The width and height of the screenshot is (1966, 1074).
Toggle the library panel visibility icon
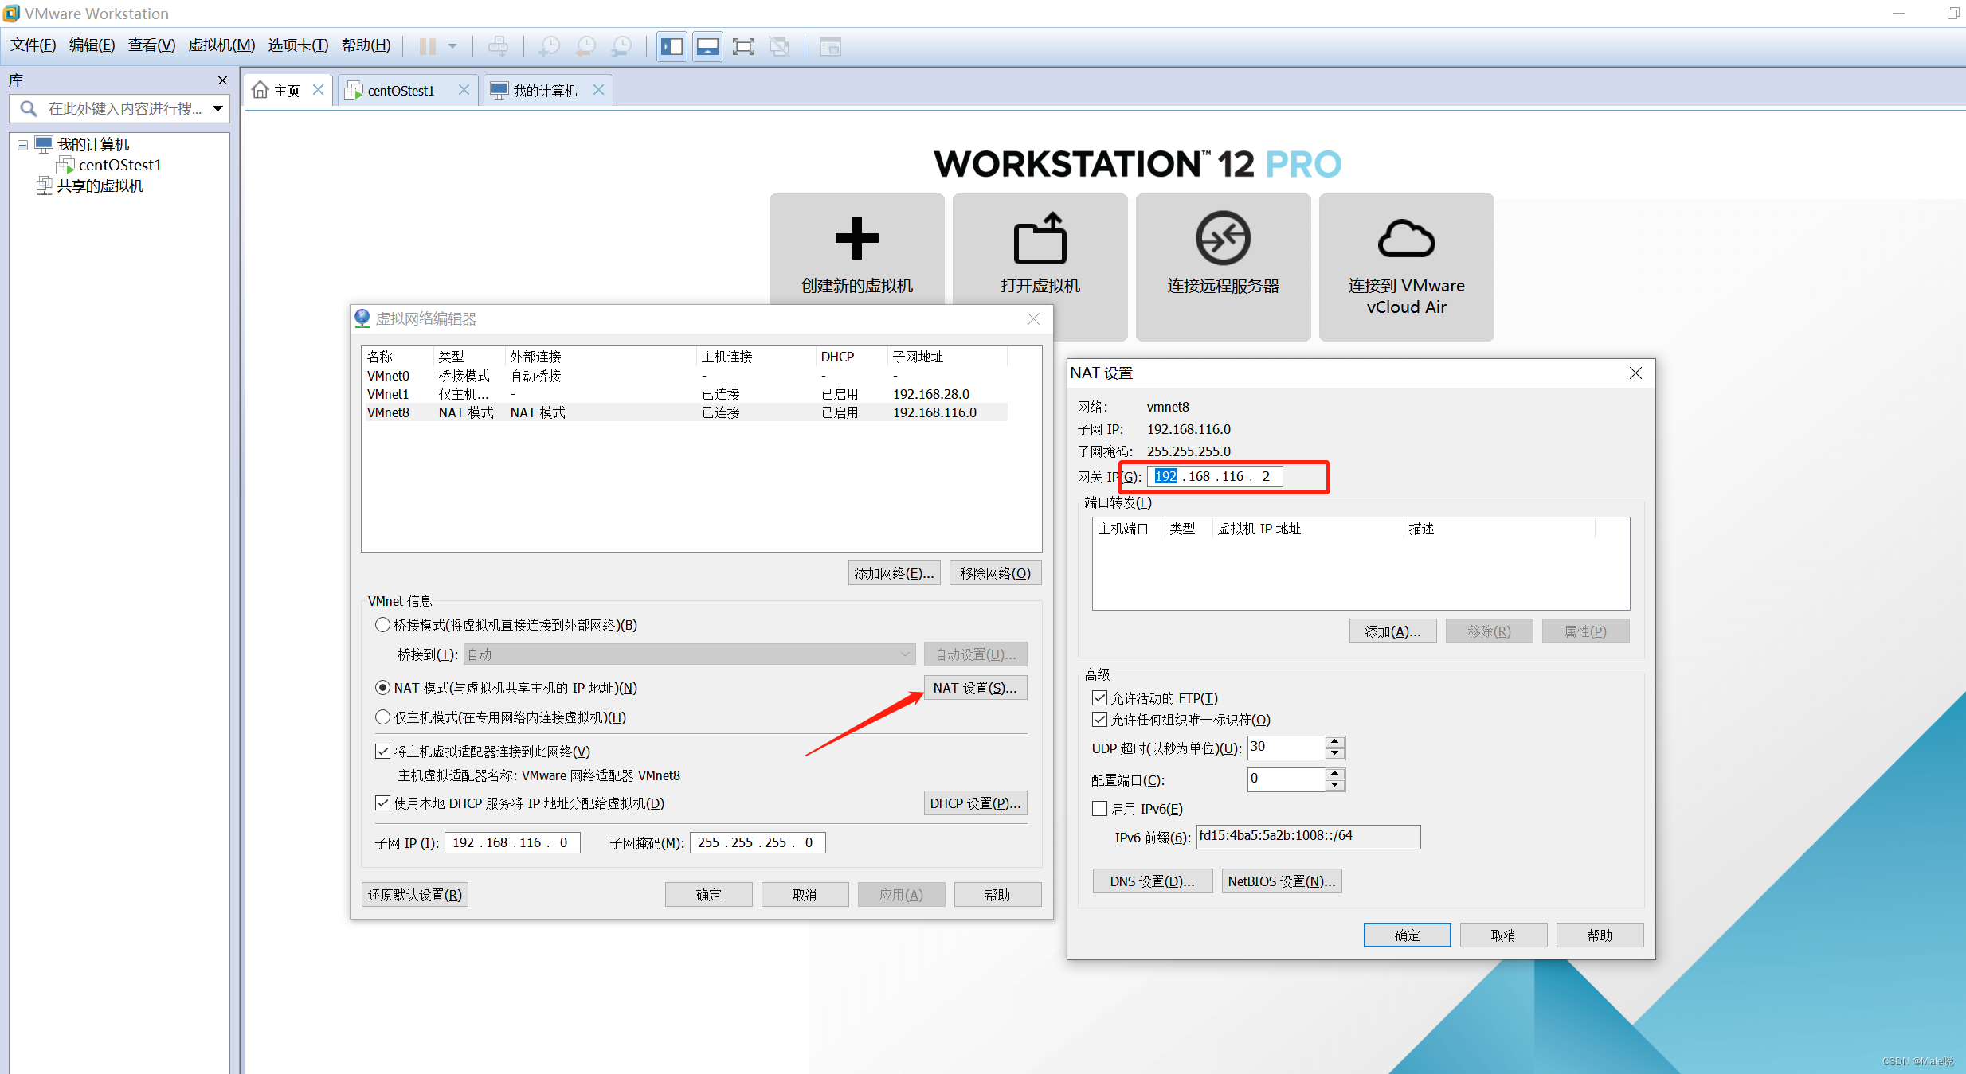pos(671,45)
